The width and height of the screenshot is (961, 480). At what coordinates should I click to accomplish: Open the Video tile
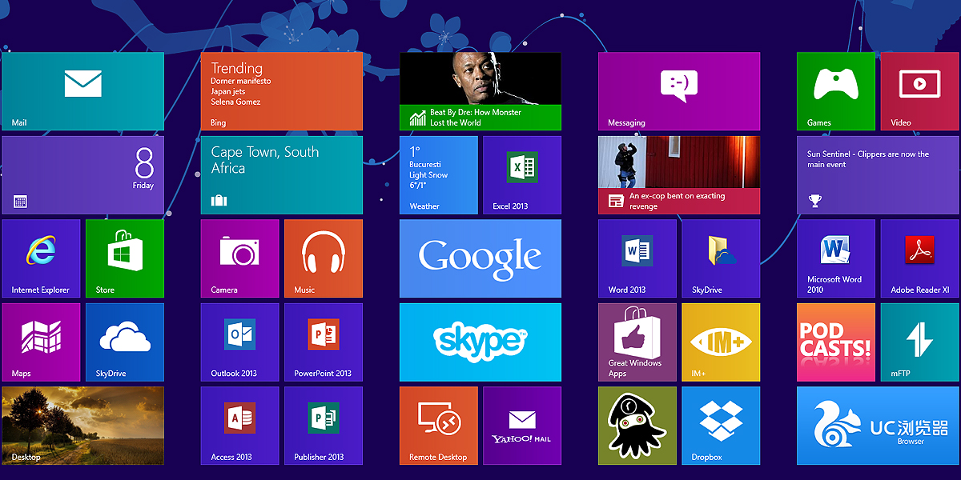pos(919,91)
